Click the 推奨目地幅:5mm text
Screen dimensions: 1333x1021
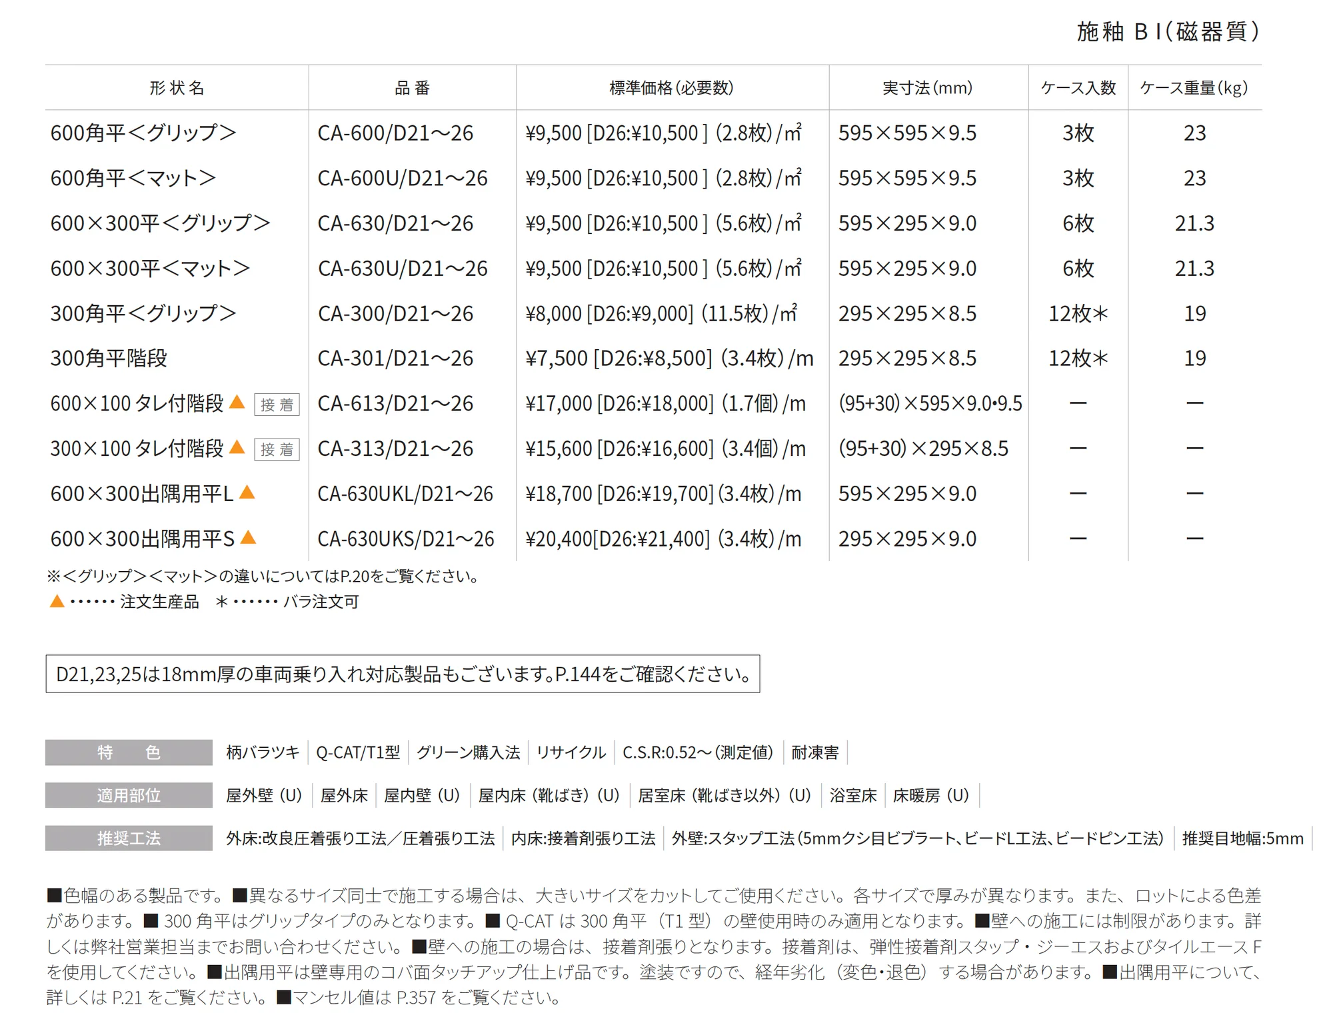tap(1243, 838)
